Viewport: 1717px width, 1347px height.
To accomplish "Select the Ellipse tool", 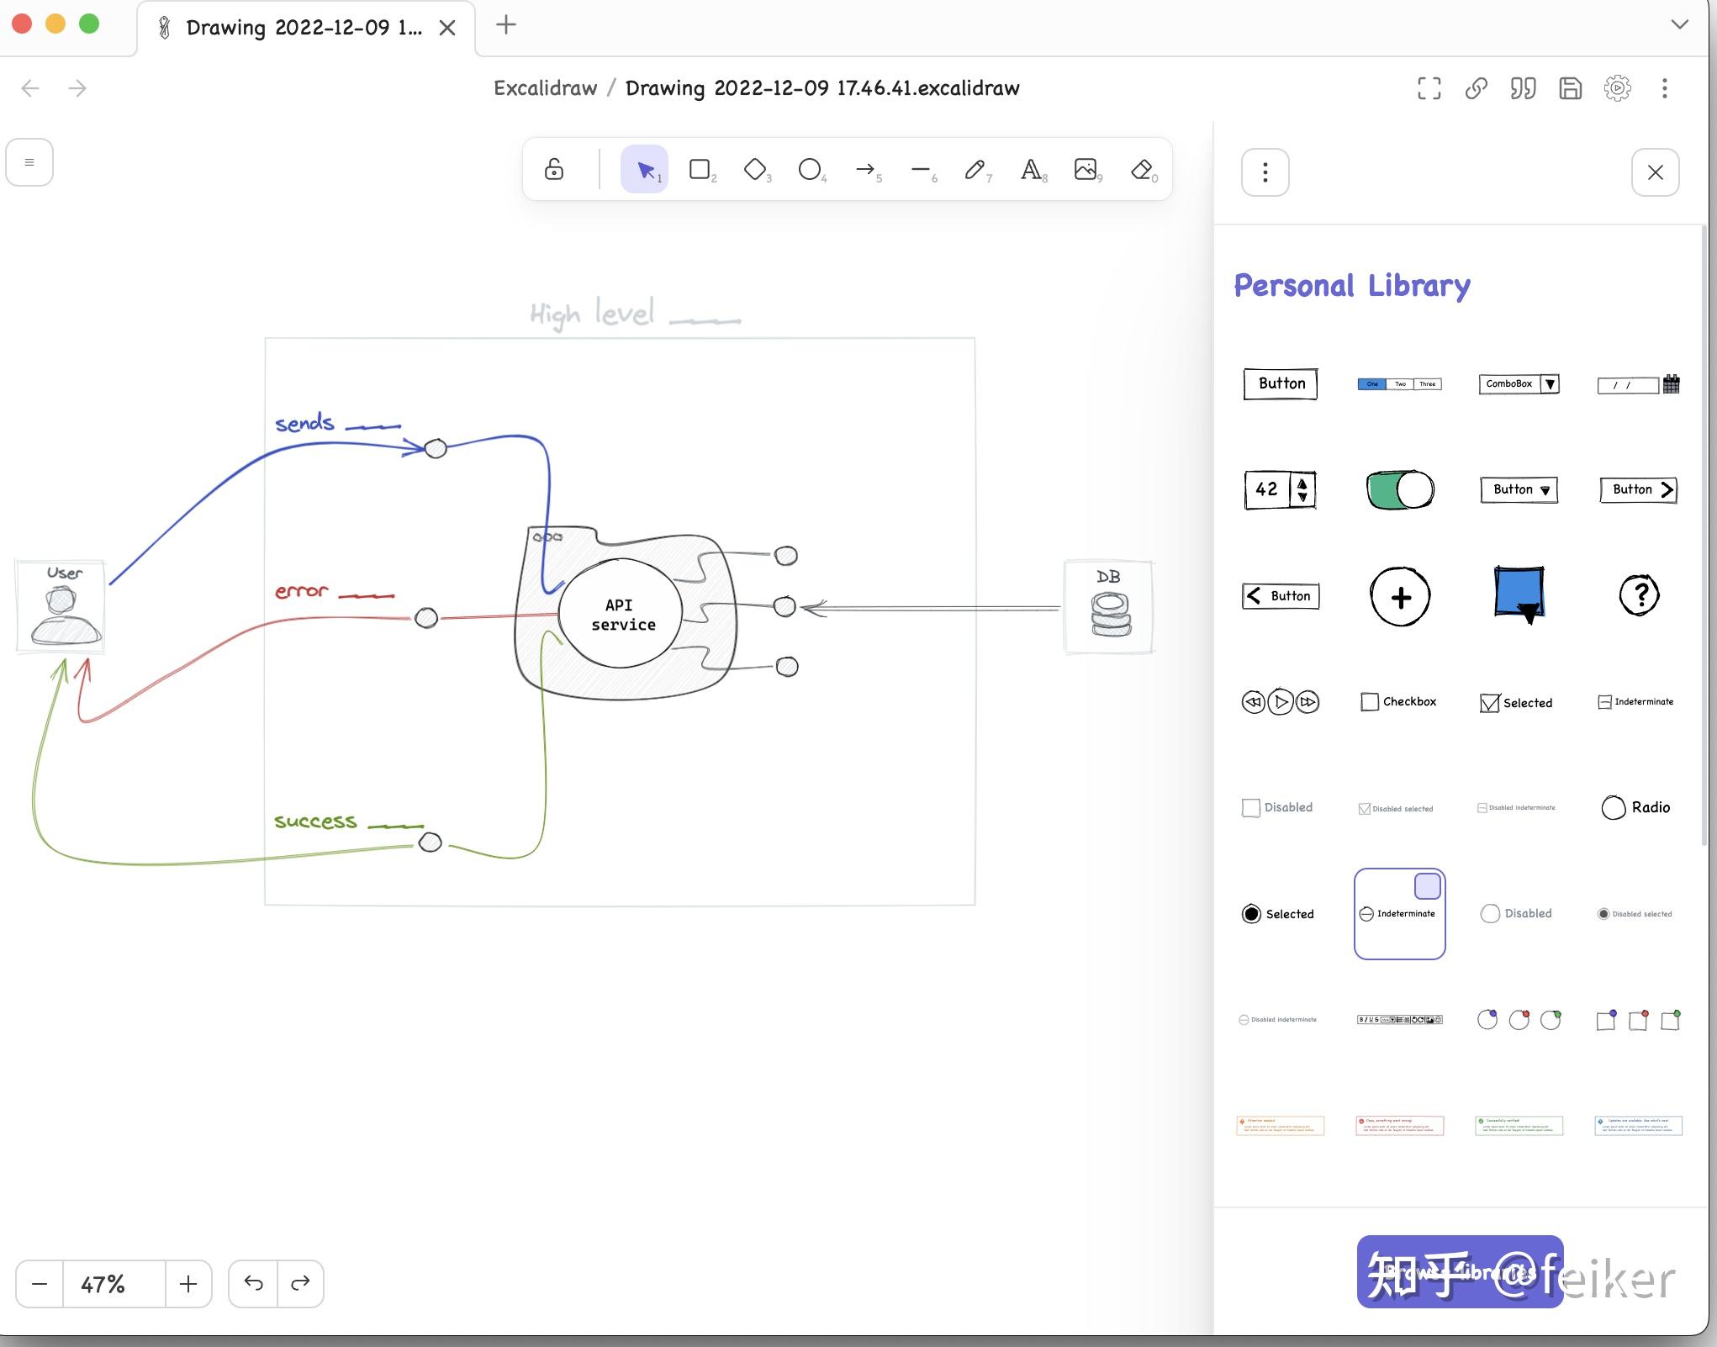I will click(810, 170).
